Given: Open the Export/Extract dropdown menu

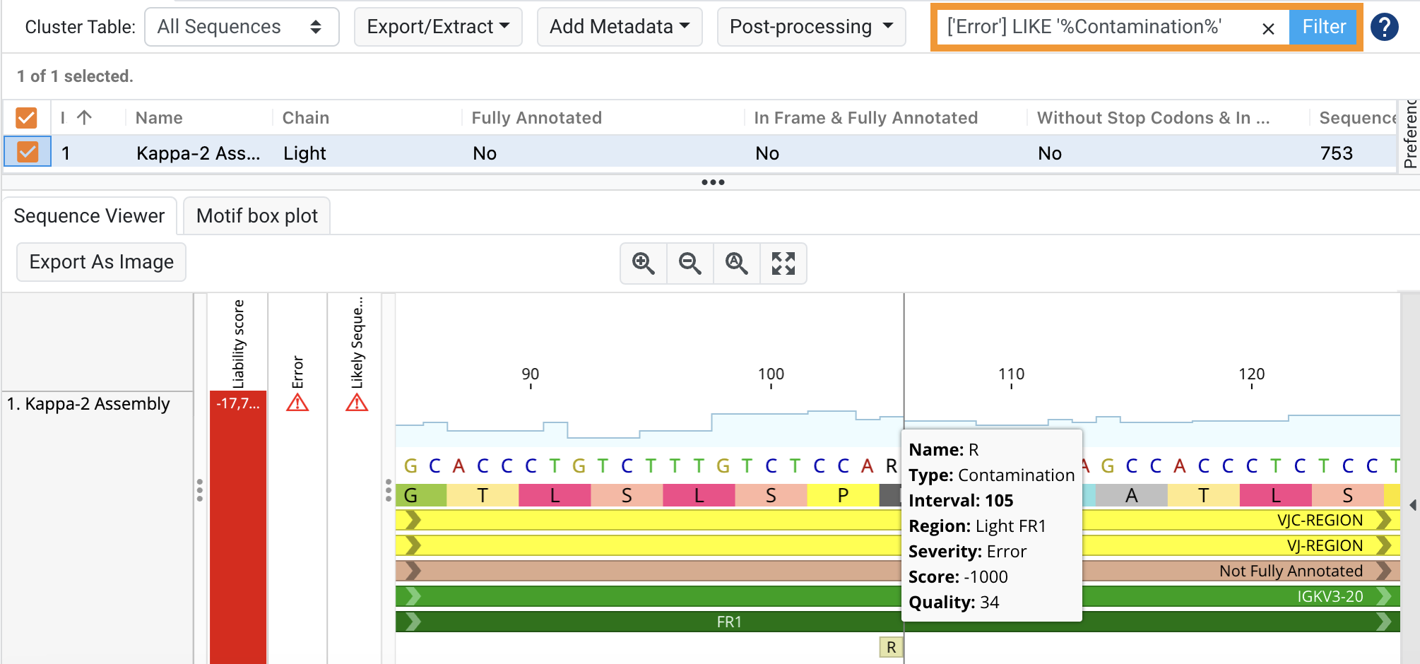Looking at the screenshot, I should tap(438, 27).
